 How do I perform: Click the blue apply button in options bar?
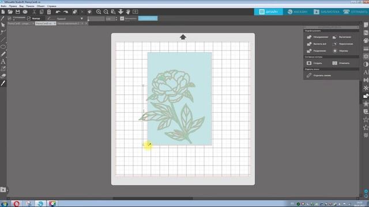tap(148, 18)
